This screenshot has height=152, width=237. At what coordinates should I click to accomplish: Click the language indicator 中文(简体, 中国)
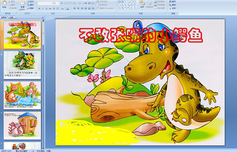[44, 151]
